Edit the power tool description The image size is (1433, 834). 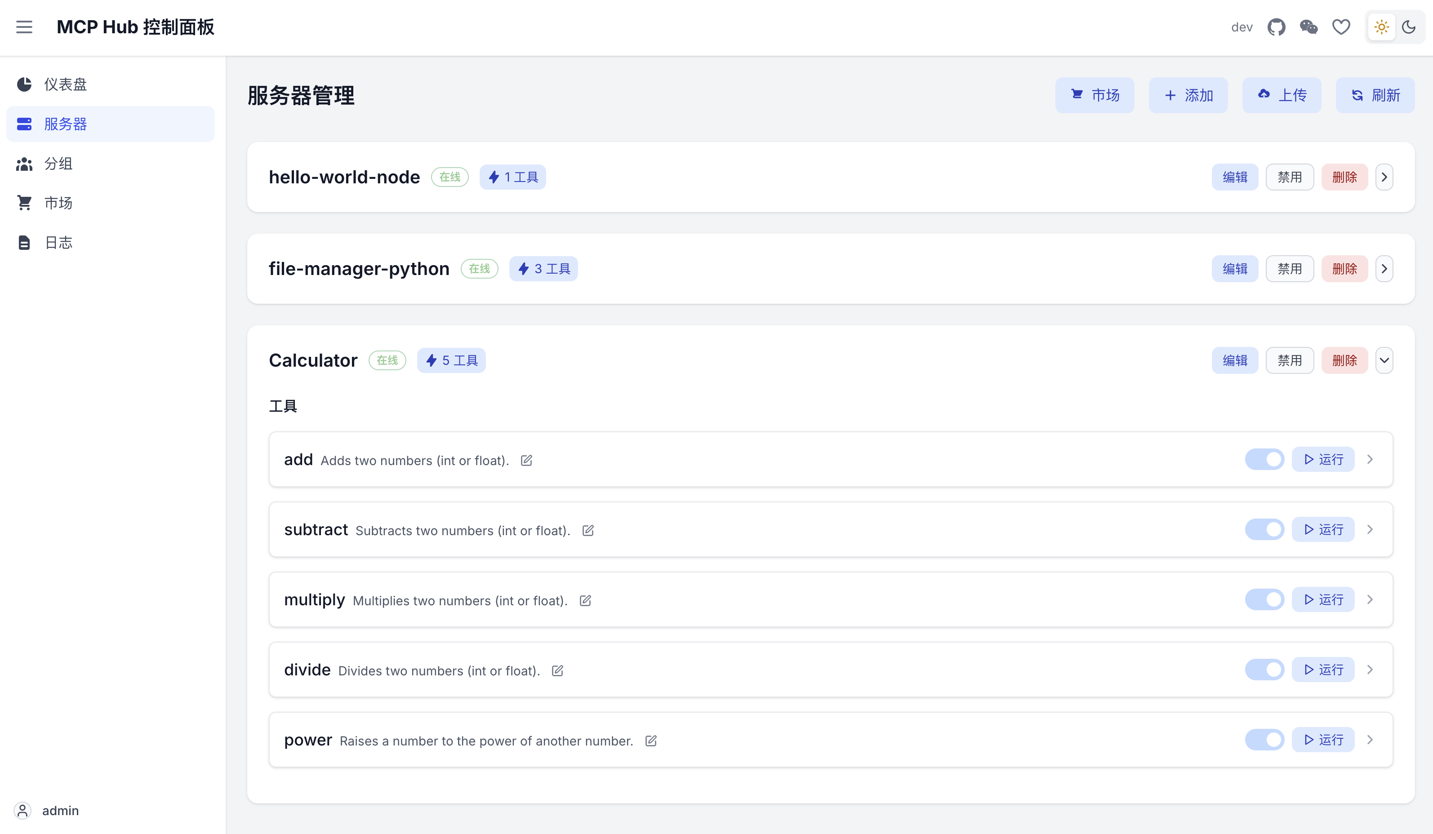pyautogui.click(x=651, y=740)
